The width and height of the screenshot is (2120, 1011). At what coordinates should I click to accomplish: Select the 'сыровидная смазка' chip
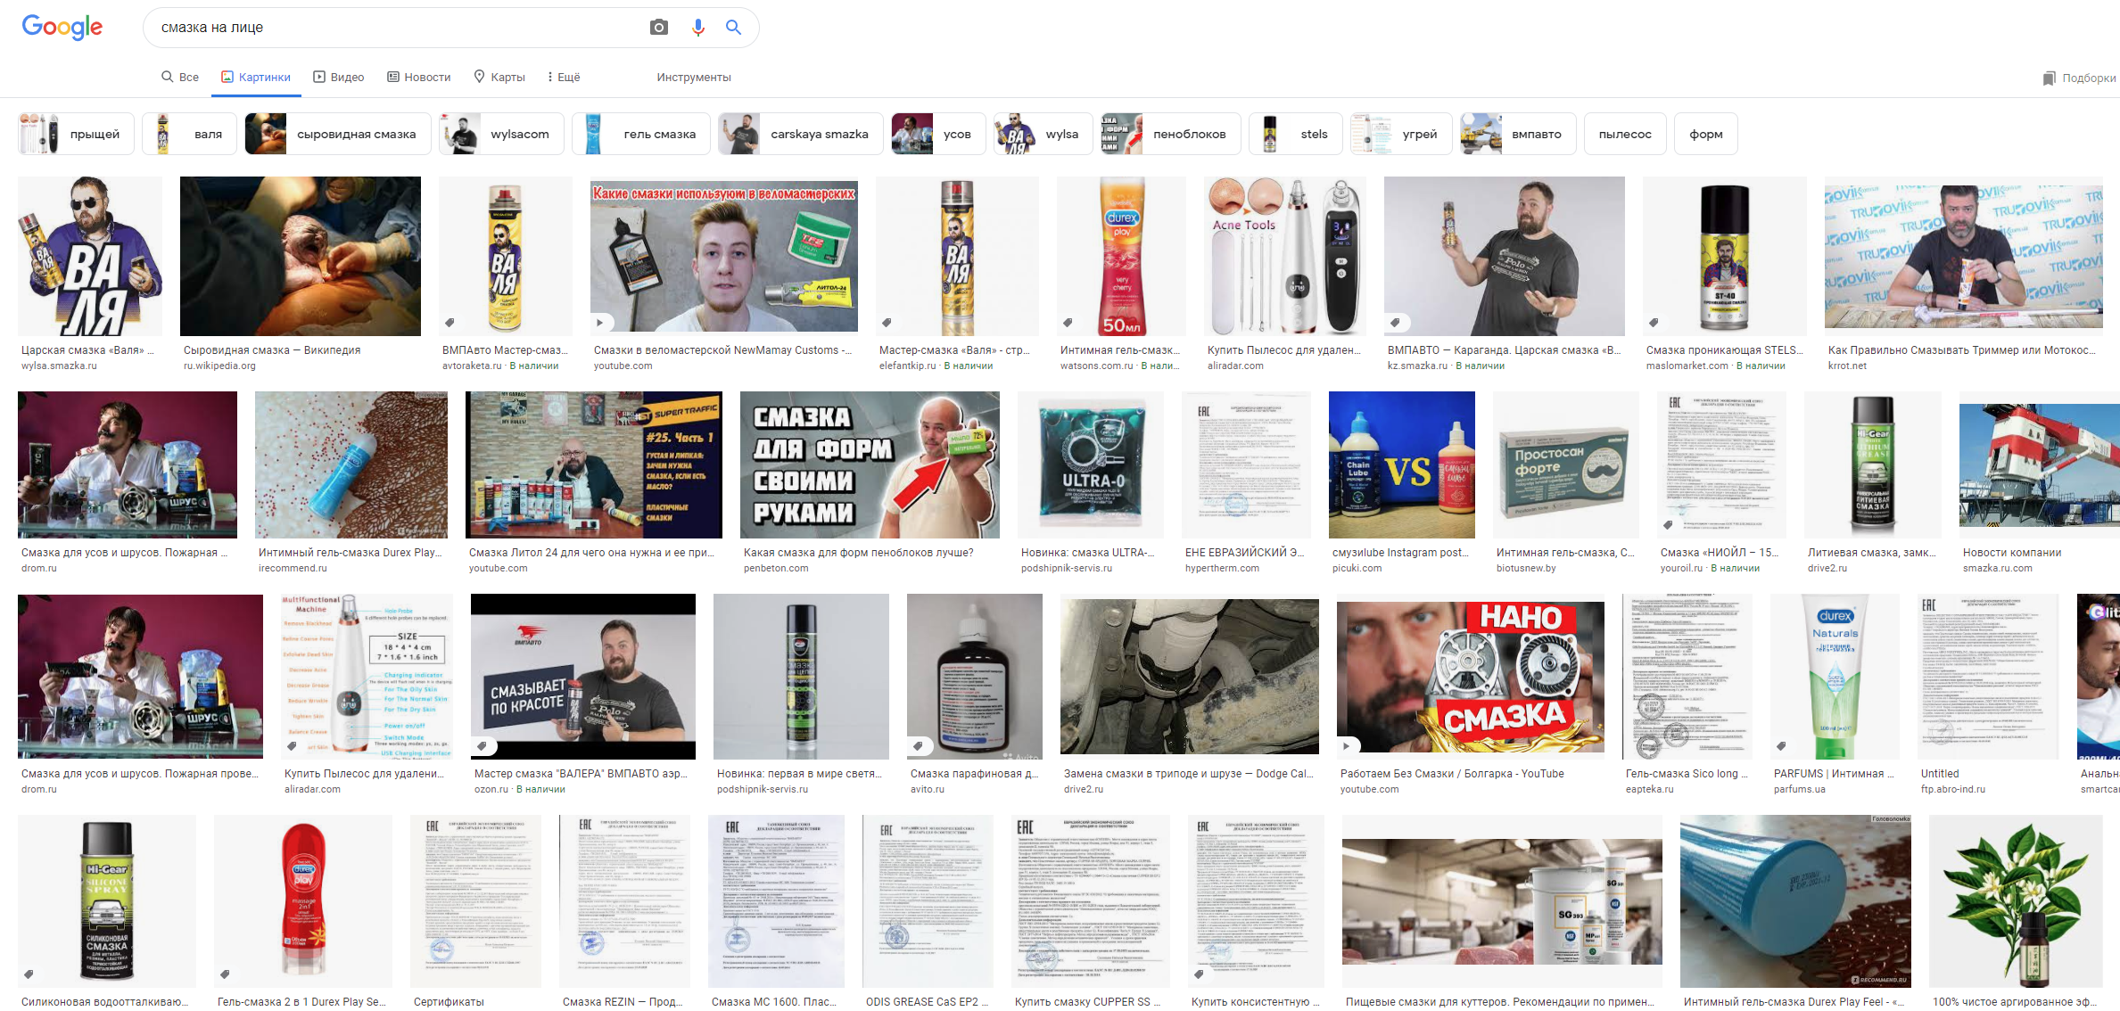click(337, 134)
